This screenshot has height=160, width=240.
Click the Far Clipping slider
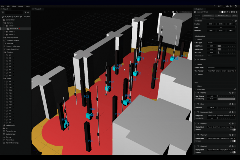click(x=226, y=99)
